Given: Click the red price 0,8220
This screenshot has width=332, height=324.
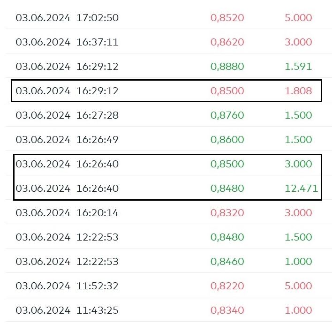Looking at the screenshot, I should pyautogui.click(x=227, y=286).
